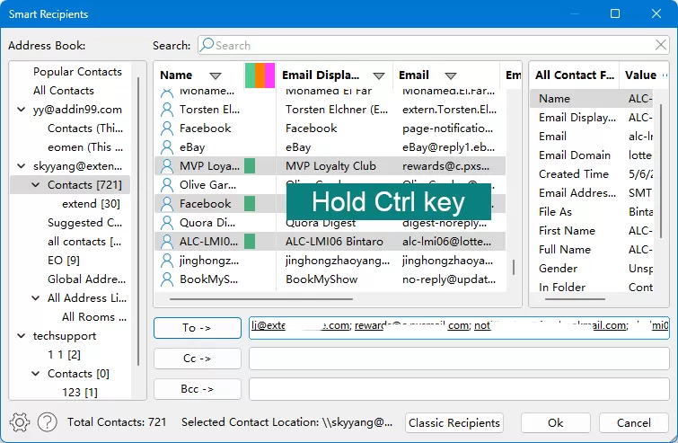Click the contact list horizontal scrollbar
The height and width of the screenshot is (443, 678).
point(261,299)
